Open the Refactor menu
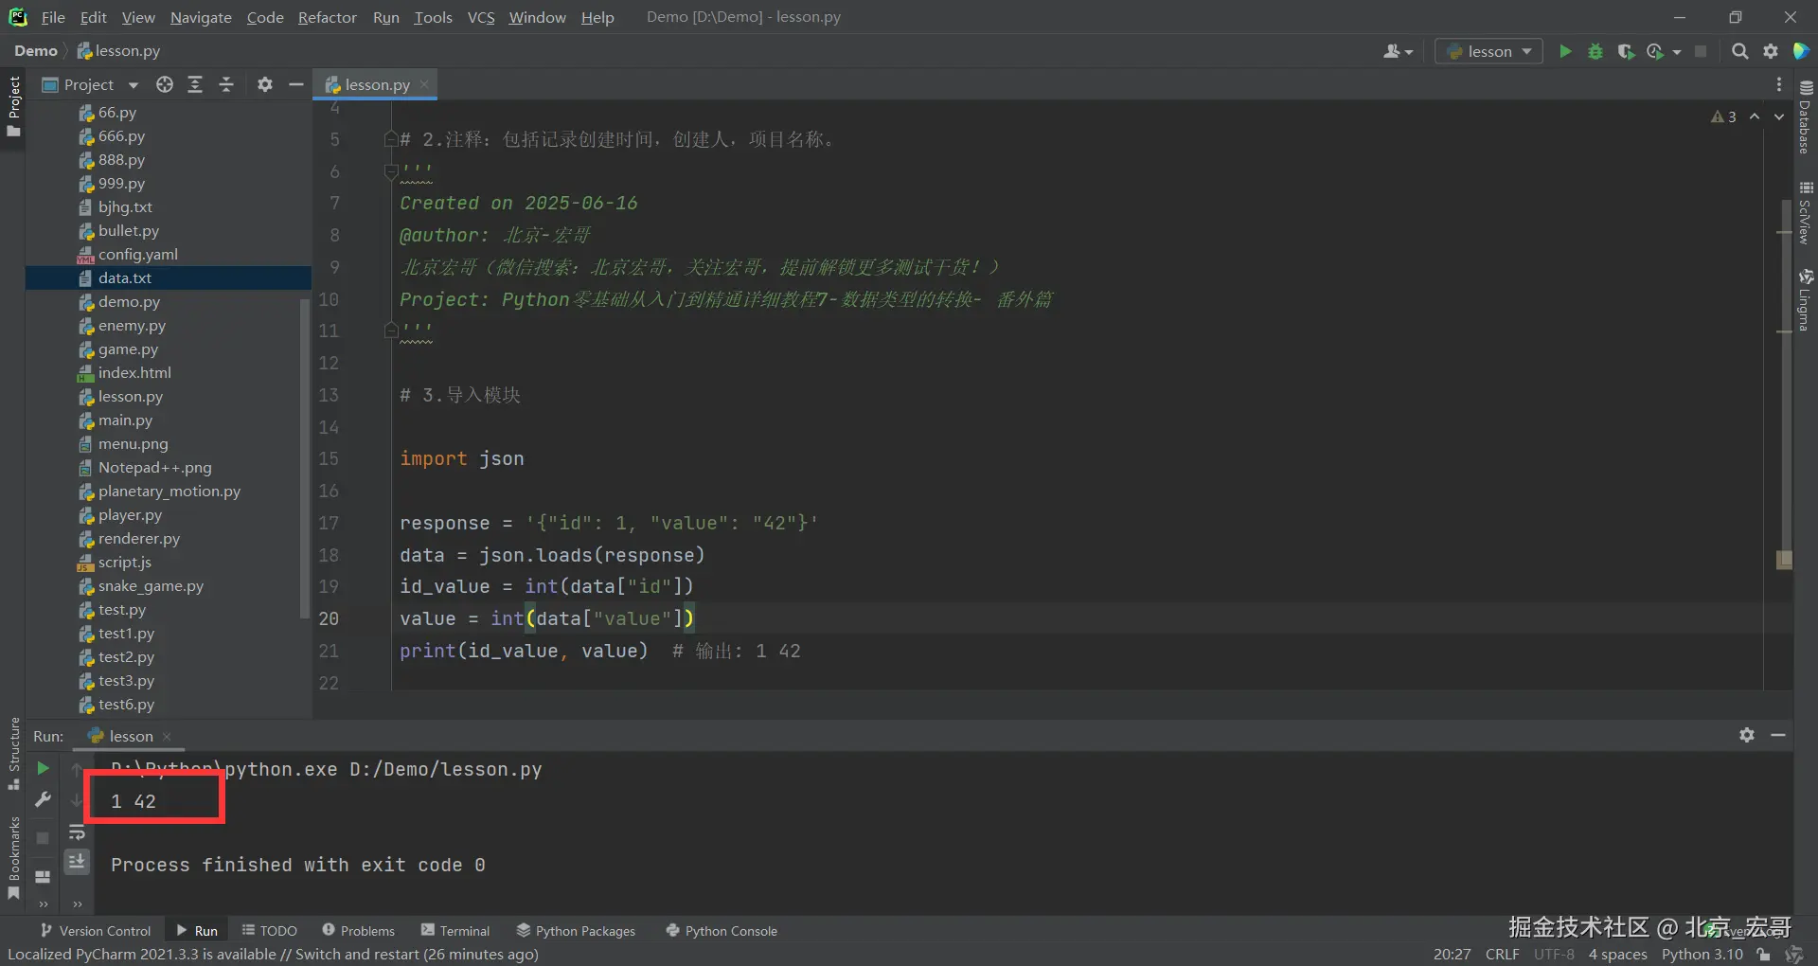The image size is (1818, 966). [x=328, y=17]
